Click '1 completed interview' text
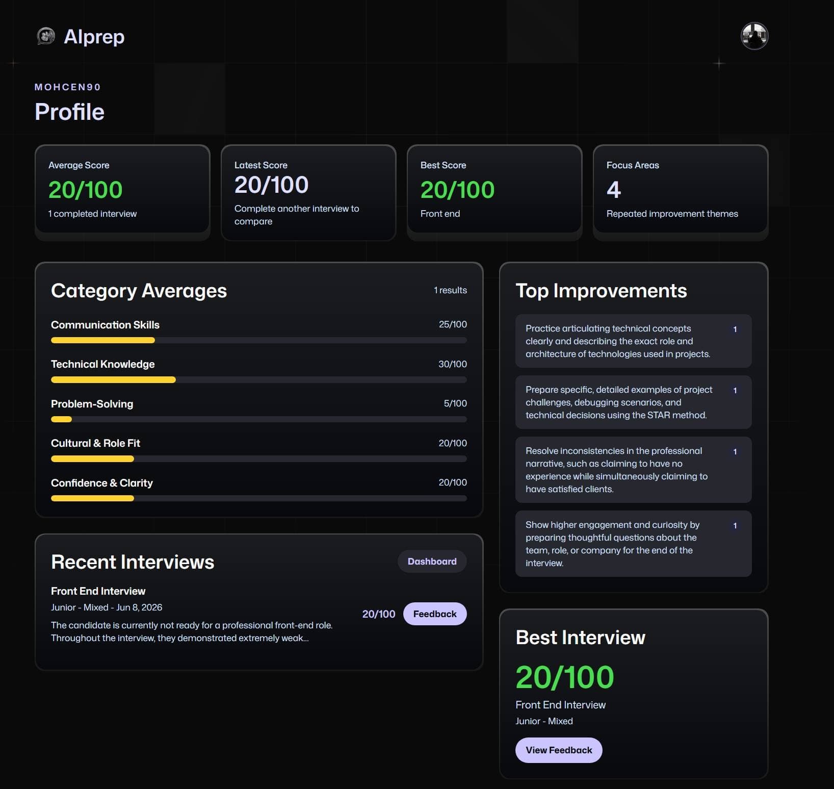834x789 pixels. tap(92, 213)
